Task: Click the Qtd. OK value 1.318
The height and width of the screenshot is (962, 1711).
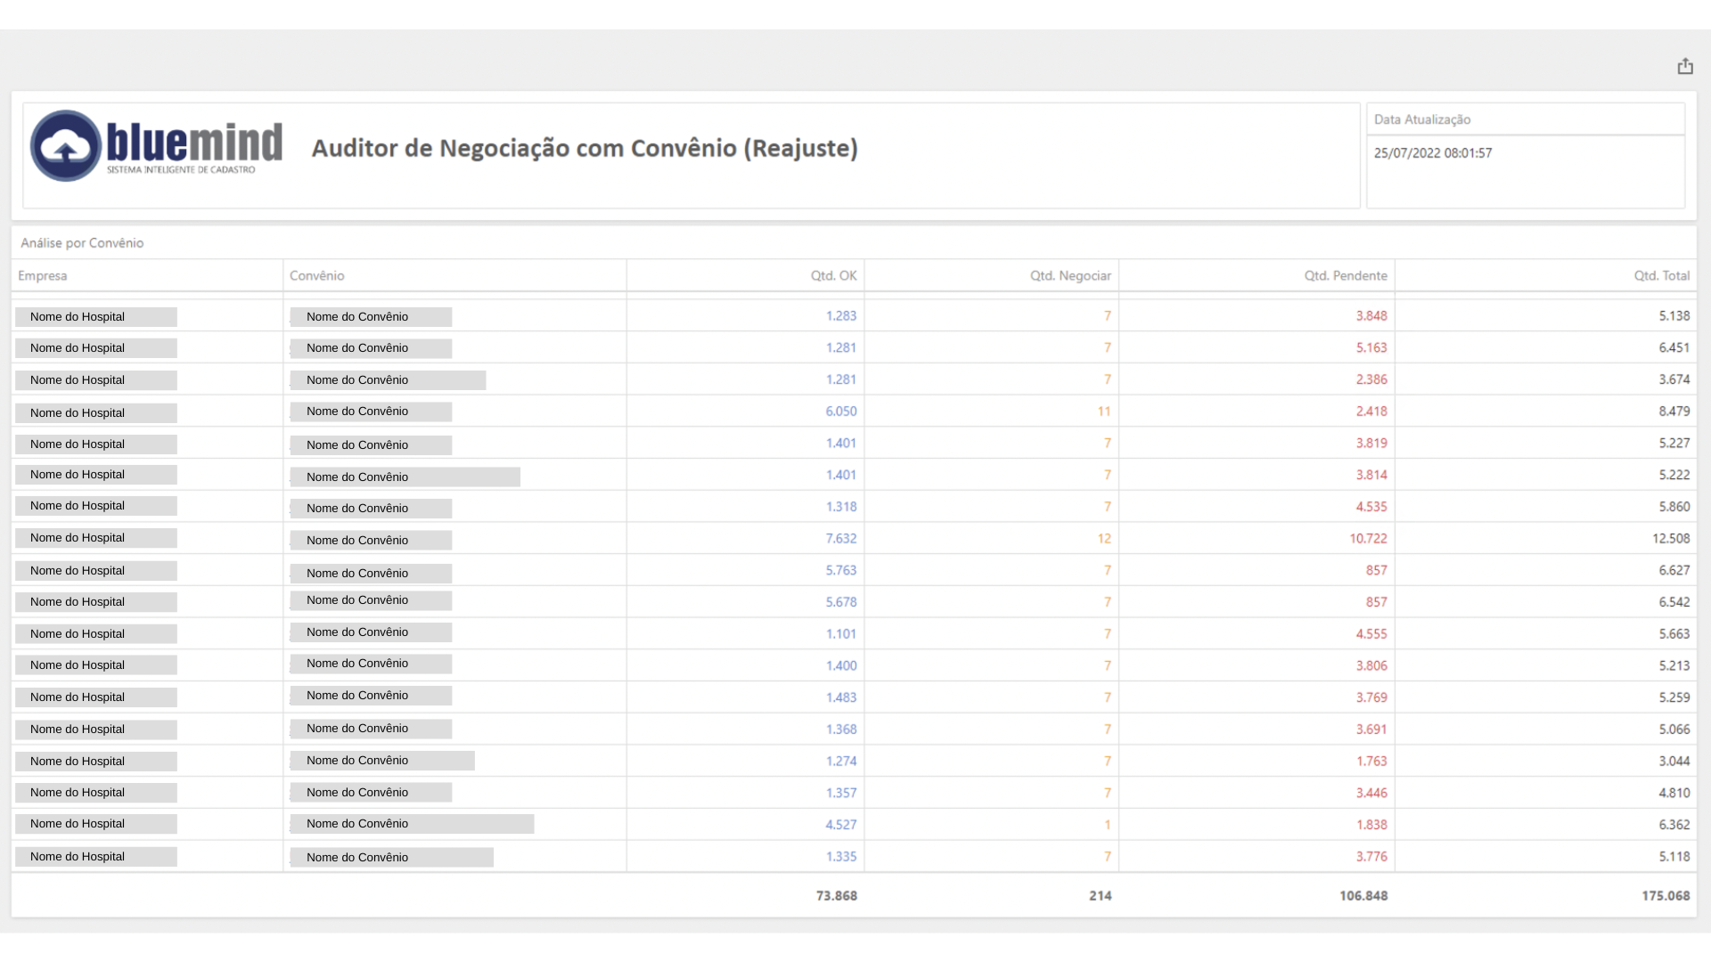Action: pyautogui.click(x=840, y=507)
